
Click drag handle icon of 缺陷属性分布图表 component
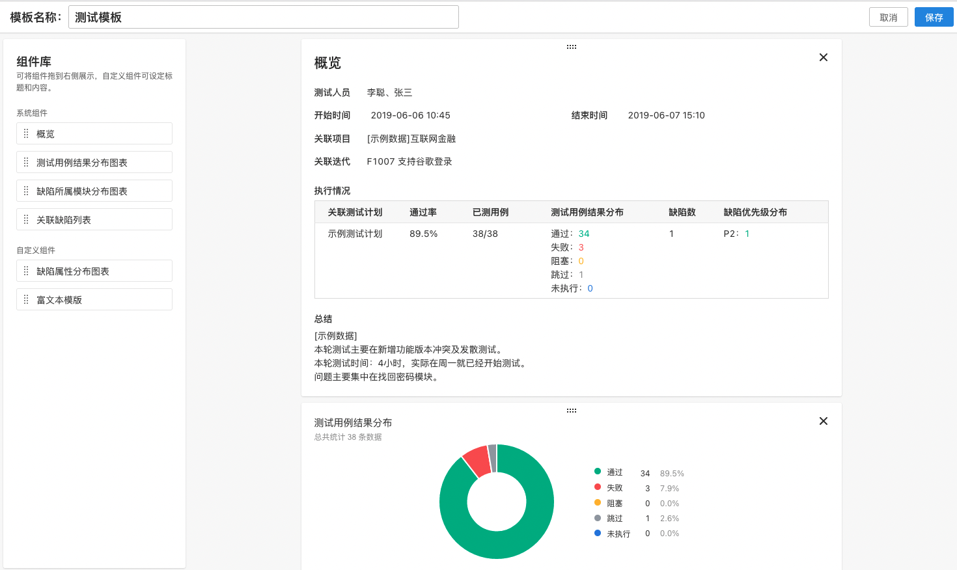(x=25, y=270)
